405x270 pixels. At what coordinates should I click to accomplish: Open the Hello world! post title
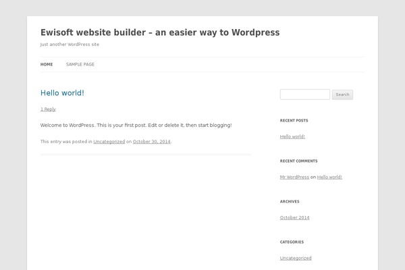(x=62, y=93)
